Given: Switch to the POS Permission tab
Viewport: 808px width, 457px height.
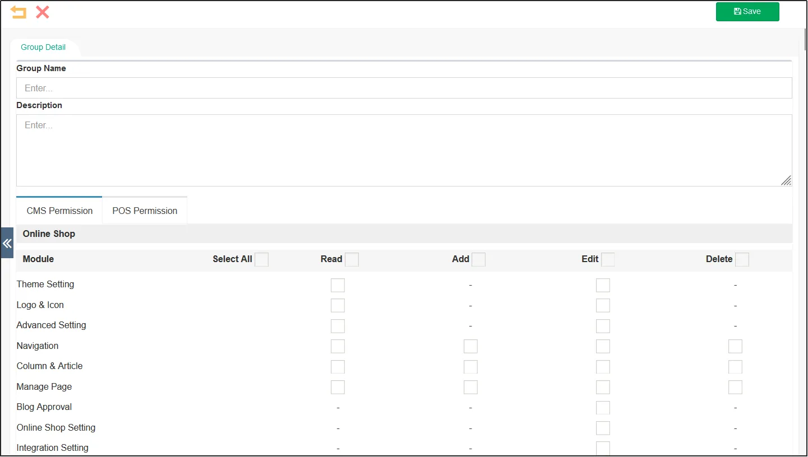Looking at the screenshot, I should click(145, 211).
